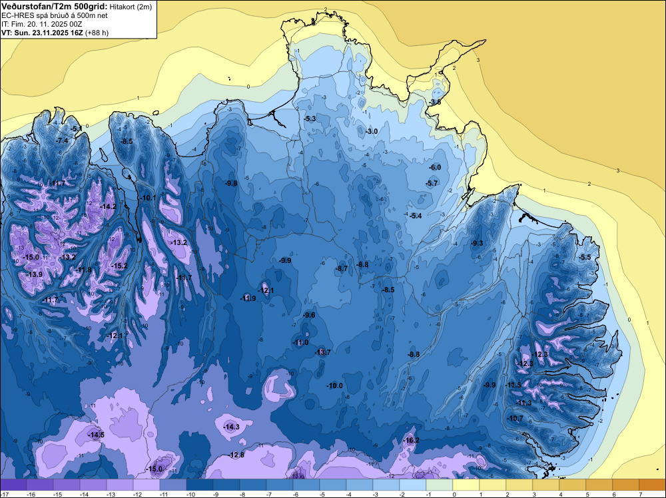
Task: Click the legend tick label '-3'
Action: (x=377, y=494)
